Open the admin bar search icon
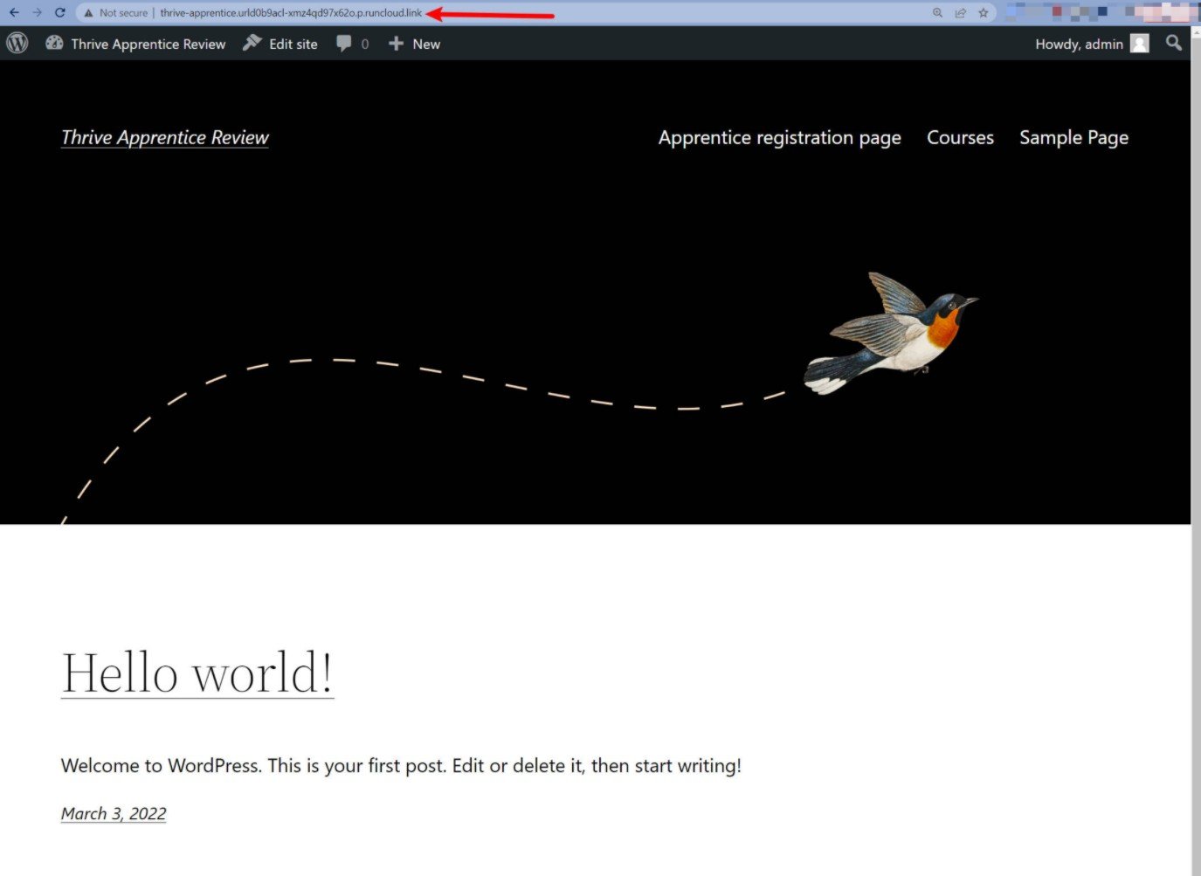The image size is (1201, 876). click(1174, 43)
